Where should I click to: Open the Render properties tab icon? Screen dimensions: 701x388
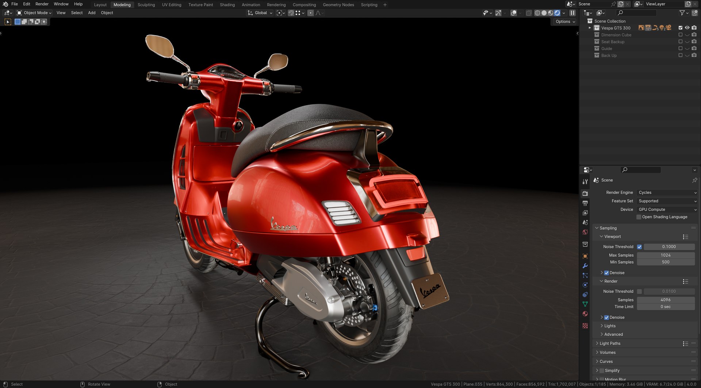point(585,193)
